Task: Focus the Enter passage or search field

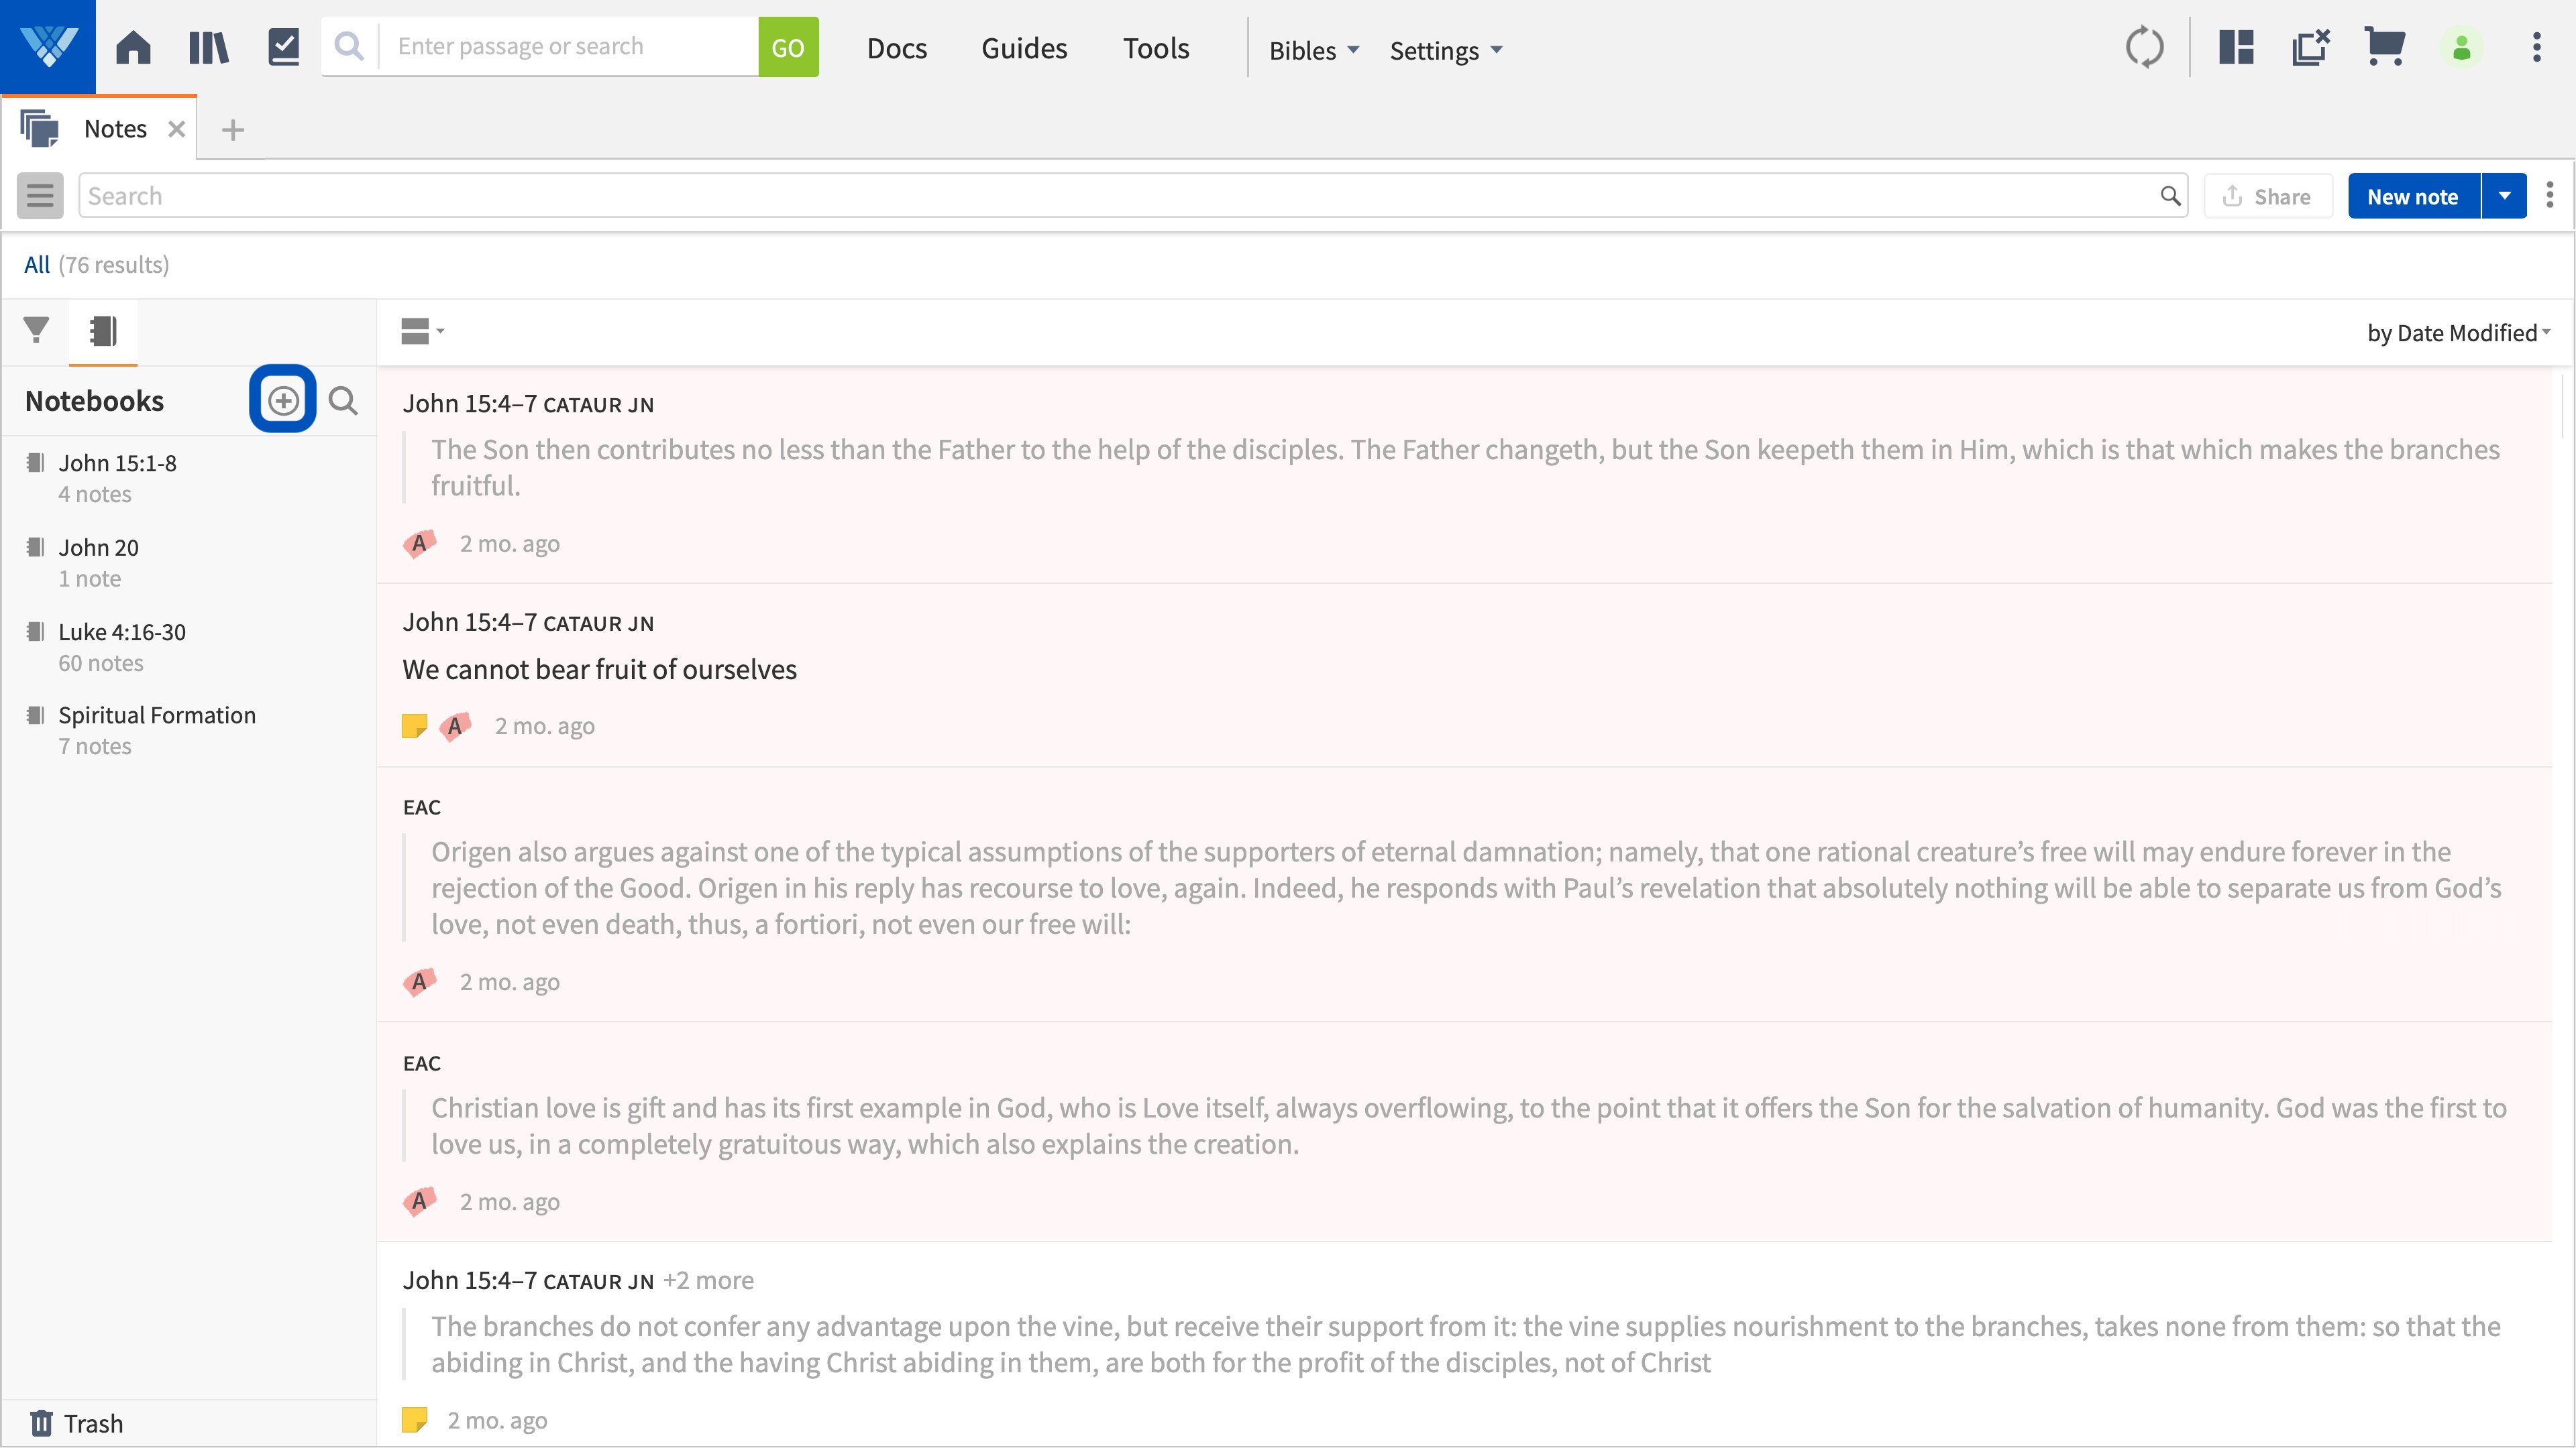Action: tap(568, 46)
